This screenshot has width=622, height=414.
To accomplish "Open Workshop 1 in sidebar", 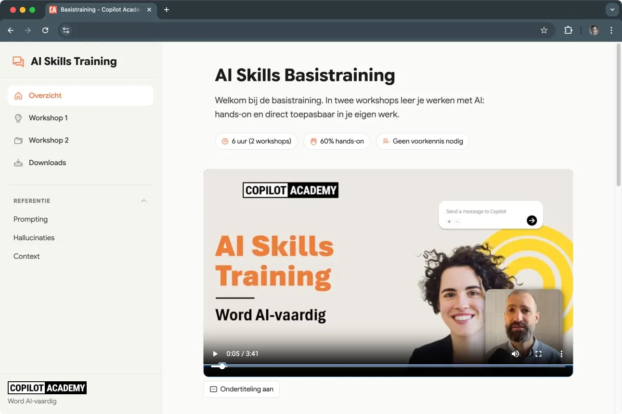I will pyautogui.click(x=48, y=118).
